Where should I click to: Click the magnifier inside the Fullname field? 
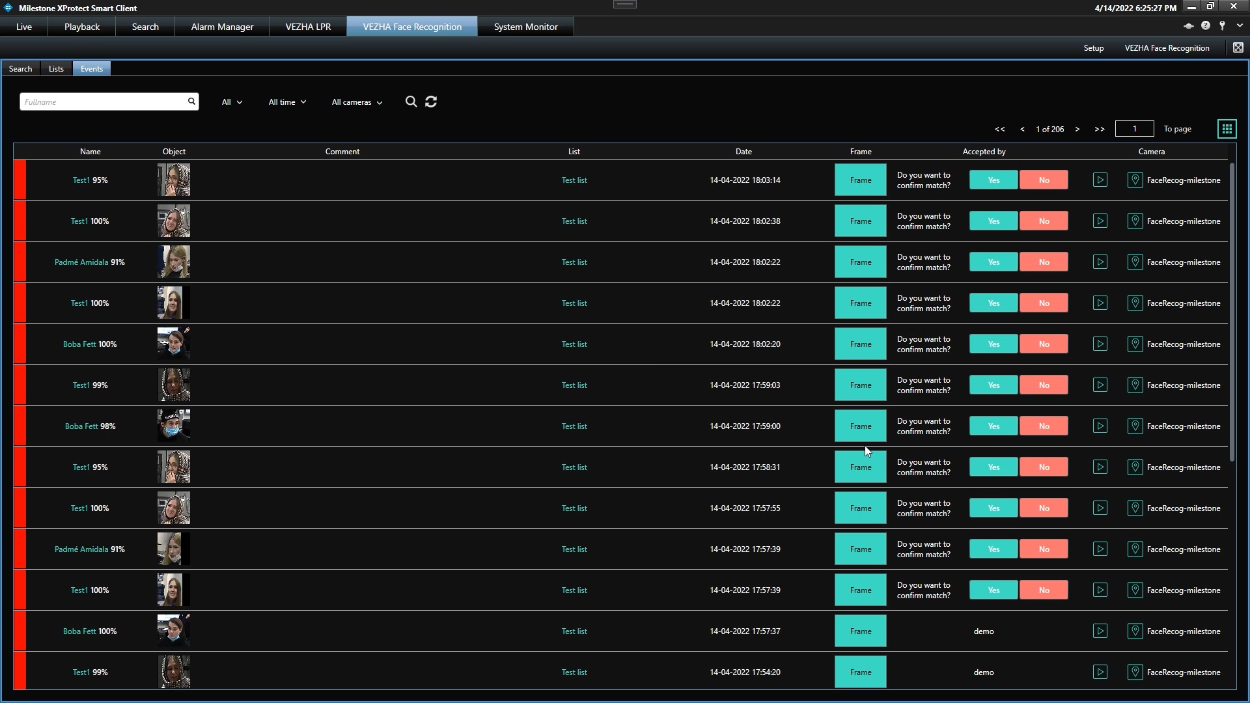click(191, 102)
